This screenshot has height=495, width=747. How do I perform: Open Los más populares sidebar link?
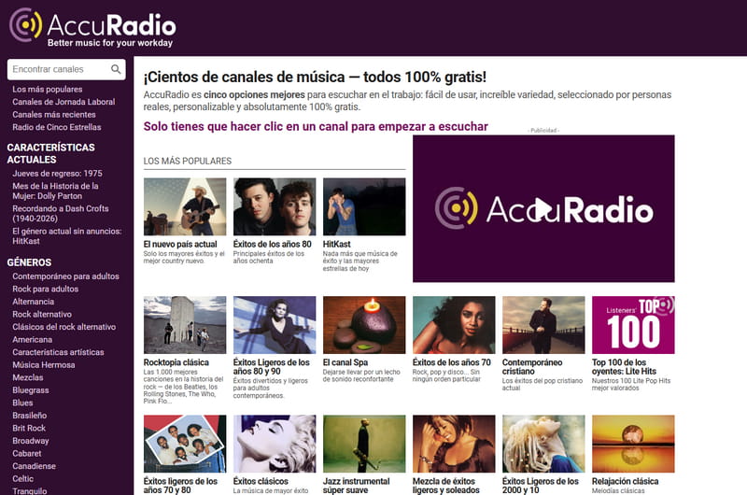pyautogui.click(x=48, y=89)
